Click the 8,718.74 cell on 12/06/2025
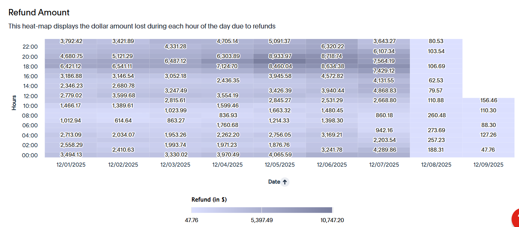Viewport: 519px width, 227px height. (x=332, y=56)
